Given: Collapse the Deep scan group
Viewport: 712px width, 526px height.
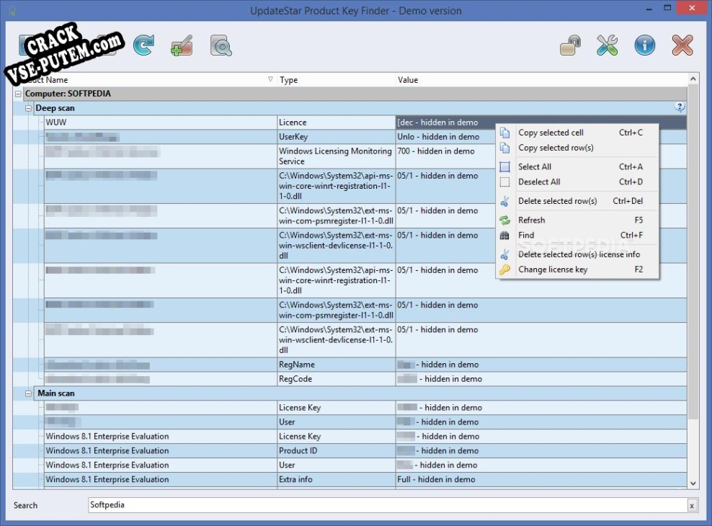Looking at the screenshot, I should tap(29, 108).
